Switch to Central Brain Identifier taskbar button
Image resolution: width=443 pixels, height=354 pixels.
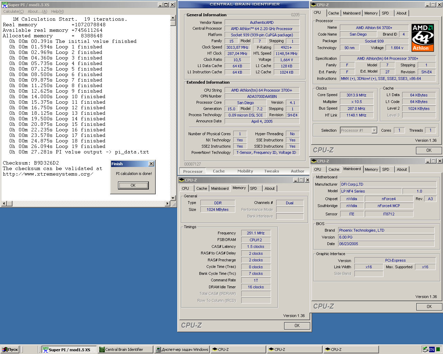(x=126, y=350)
